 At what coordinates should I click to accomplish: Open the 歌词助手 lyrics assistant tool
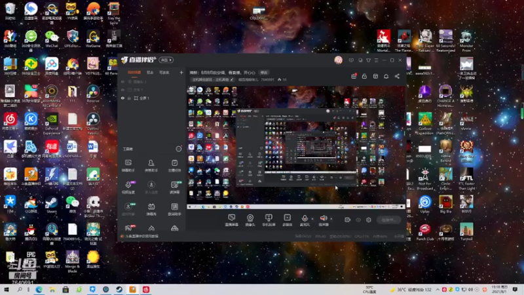tap(174, 209)
